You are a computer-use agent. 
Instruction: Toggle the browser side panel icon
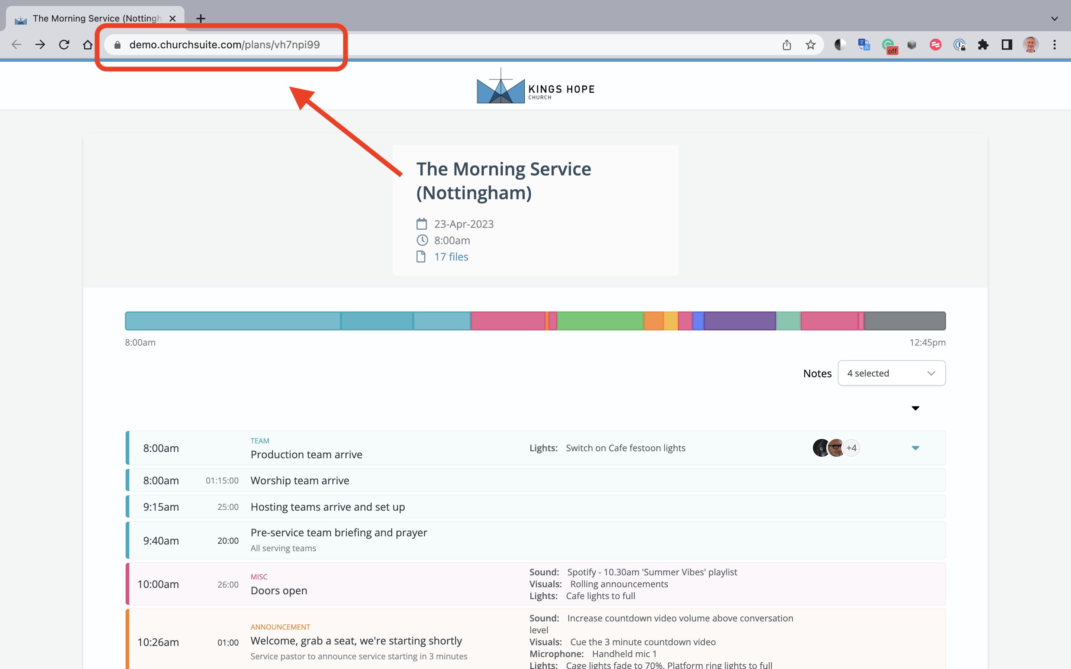click(x=1007, y=45)
